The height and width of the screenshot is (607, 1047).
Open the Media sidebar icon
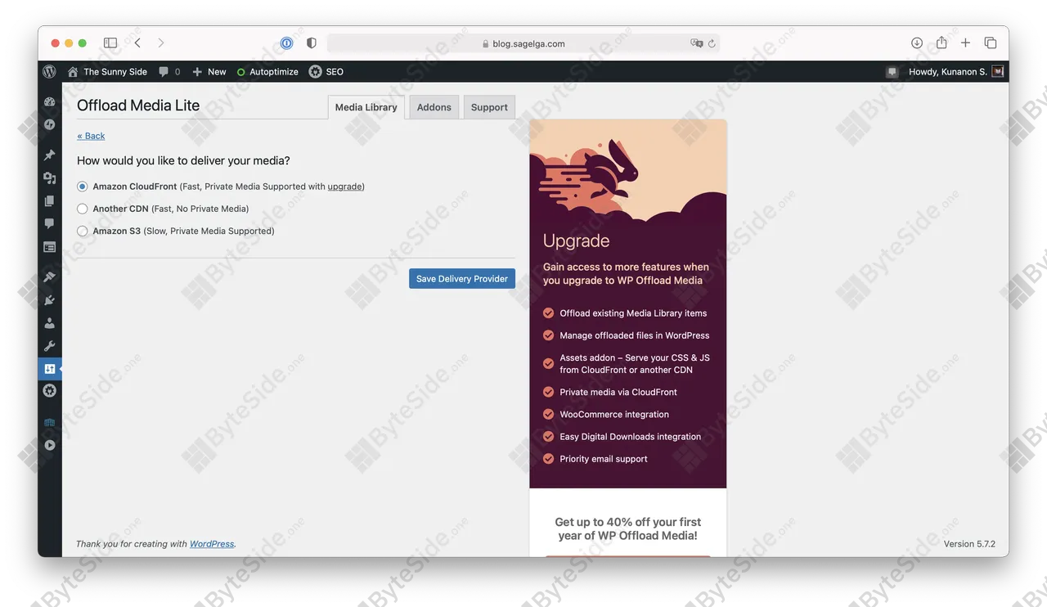click(49, 178)
